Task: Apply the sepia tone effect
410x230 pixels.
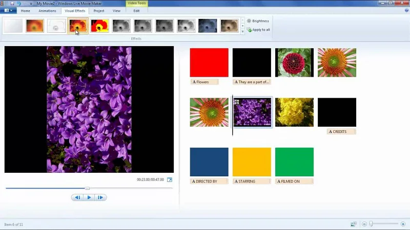Action: [229, 26]
